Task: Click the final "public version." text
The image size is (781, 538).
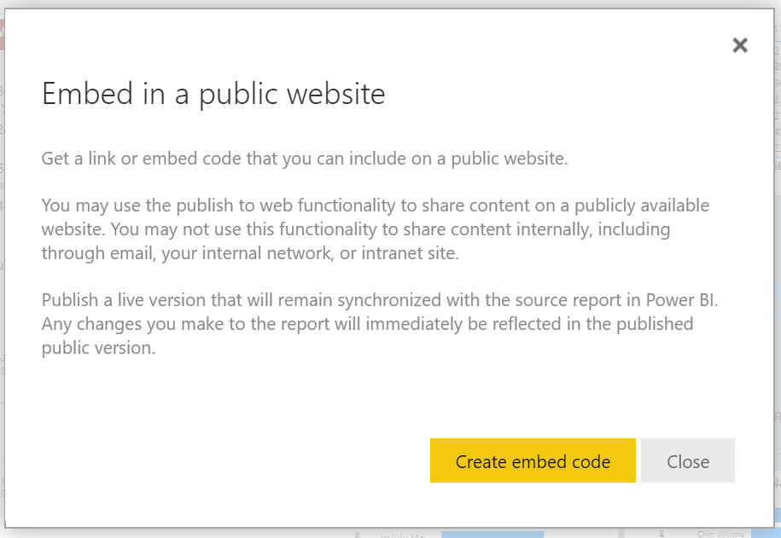Action: 98,348
